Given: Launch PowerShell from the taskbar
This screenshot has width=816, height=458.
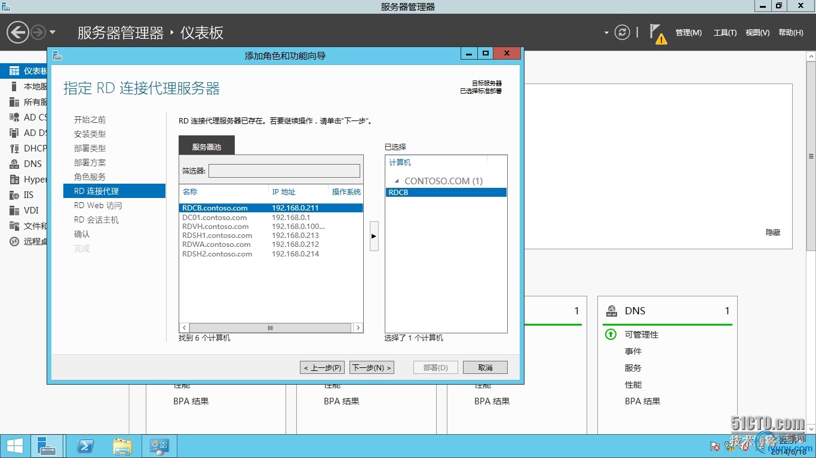Looking at the screenshot, I should pos(85,446).
